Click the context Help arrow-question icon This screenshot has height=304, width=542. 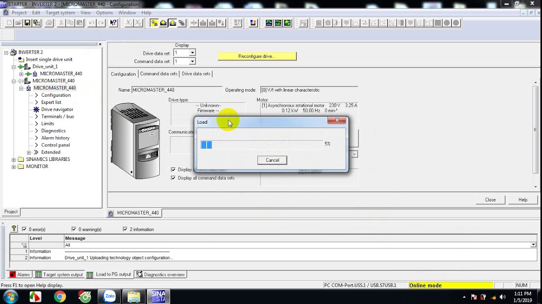click(113, 23)
